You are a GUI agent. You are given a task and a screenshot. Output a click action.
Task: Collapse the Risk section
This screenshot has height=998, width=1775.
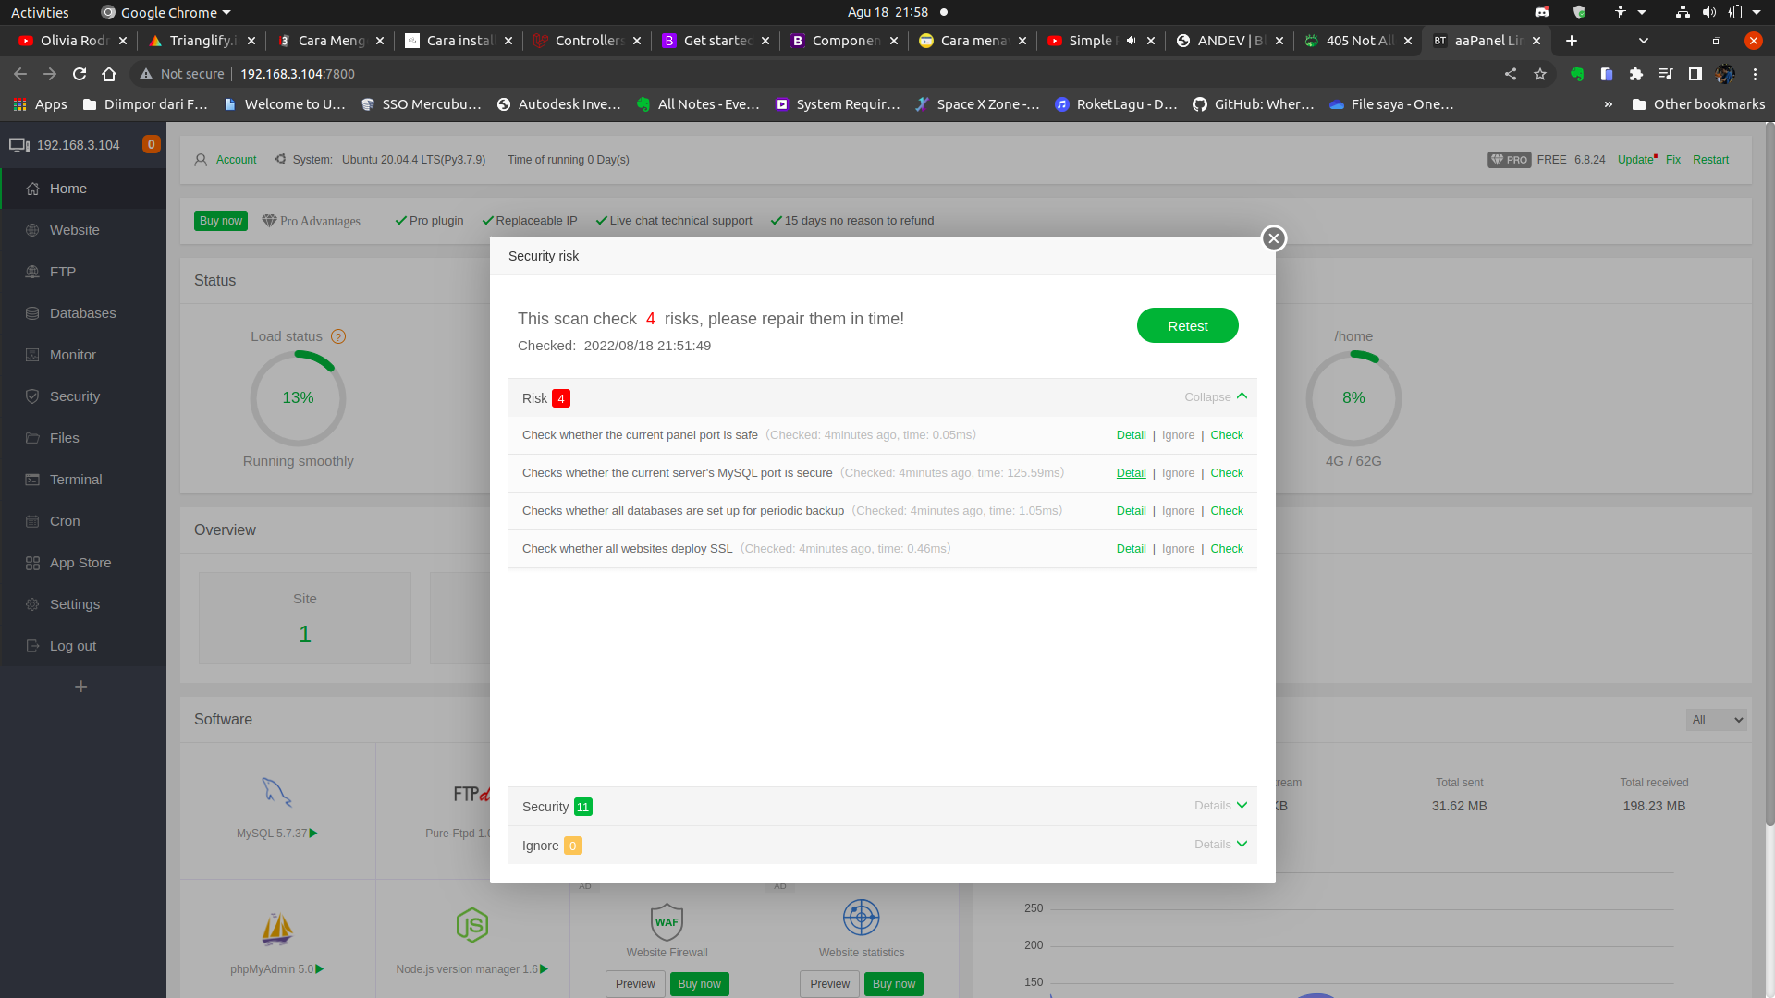(1216, 397)
